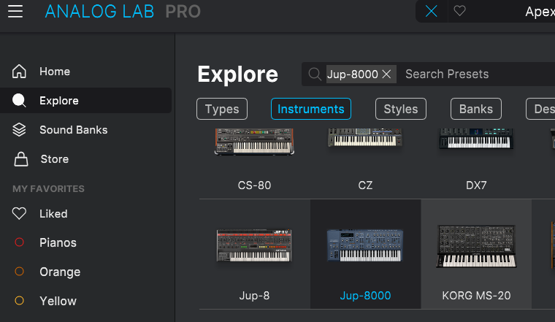This screenshot has width=555, height=322.
Task: Click the Jup-8000 tag text in the search bar
Action: [353, 74]
